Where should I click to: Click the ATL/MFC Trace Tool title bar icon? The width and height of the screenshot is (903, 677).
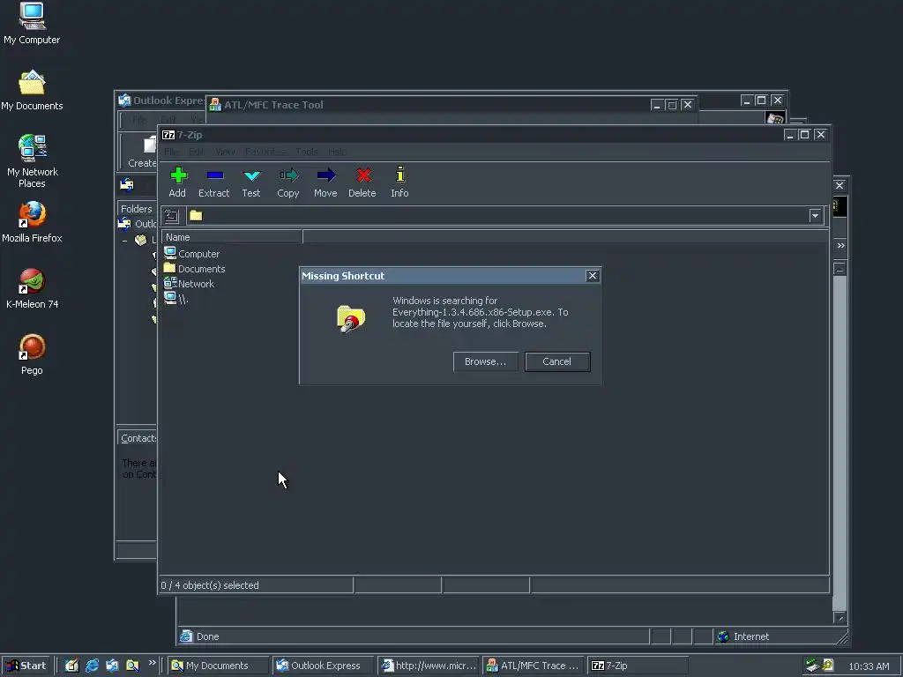tap(215, 105)
